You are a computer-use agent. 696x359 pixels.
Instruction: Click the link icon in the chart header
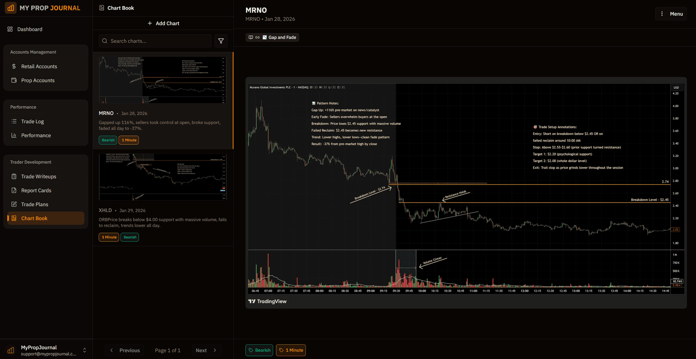tap(258, 37)
